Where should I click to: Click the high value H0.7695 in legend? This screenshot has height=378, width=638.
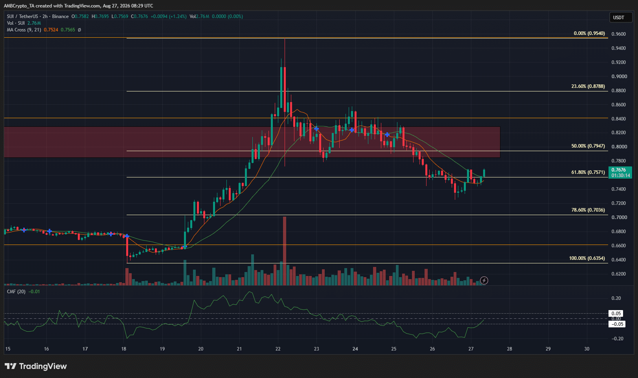(100, 16)
